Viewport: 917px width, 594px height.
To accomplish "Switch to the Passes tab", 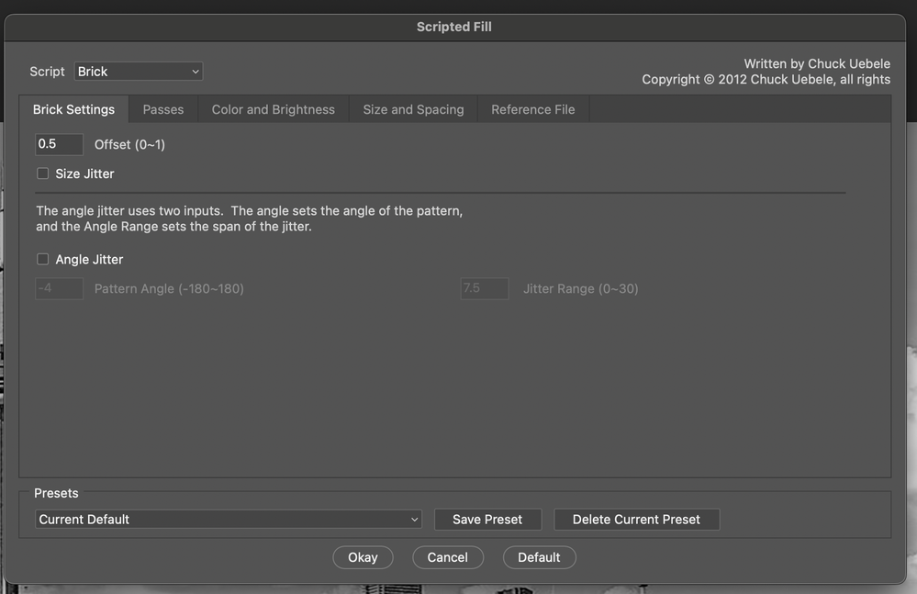I will pyautogui.click(x=162, y=108).
